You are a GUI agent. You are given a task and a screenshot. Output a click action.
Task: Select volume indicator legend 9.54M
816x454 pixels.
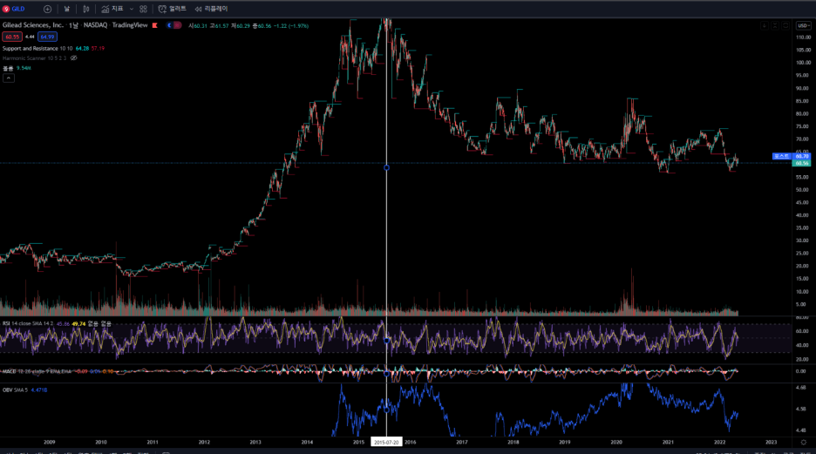17,68
